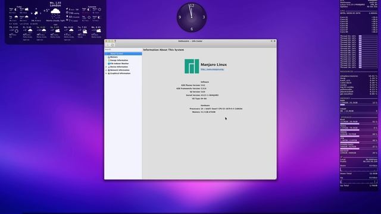Click the Thread 01 usage bar in system monitor
Screen dimensions: 381x214
tap(368, 36)
